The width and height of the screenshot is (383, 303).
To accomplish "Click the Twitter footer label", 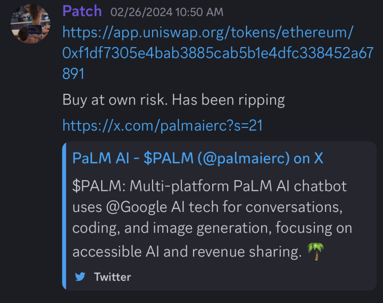I will point(112,277).
